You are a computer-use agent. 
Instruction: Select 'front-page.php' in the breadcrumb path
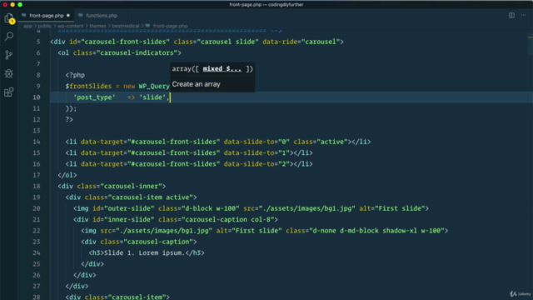click(x=170, y=26)
